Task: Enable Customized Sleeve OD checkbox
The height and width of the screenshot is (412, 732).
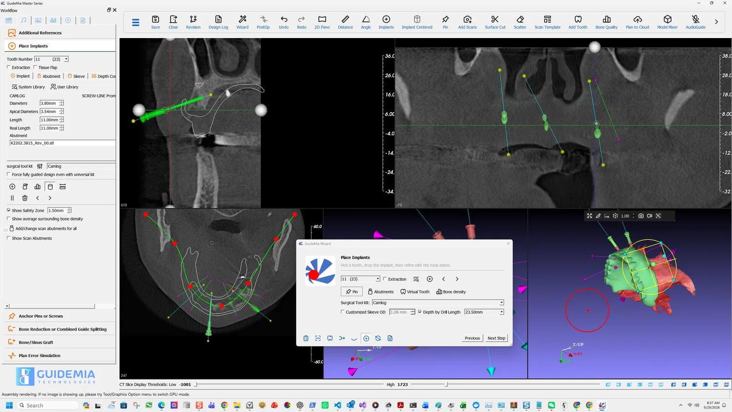Action: coord(343,312)
